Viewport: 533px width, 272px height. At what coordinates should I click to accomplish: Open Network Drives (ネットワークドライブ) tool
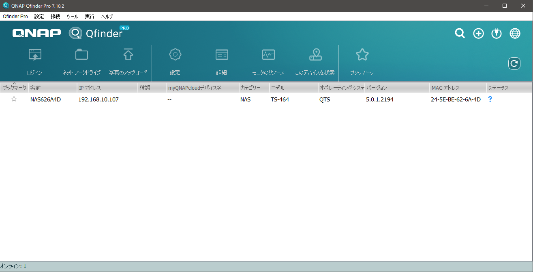[x=81, y=55]
